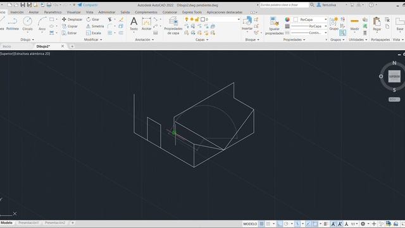
Task: Open the Salida ribbon tab
Action: tap(125, 12)
